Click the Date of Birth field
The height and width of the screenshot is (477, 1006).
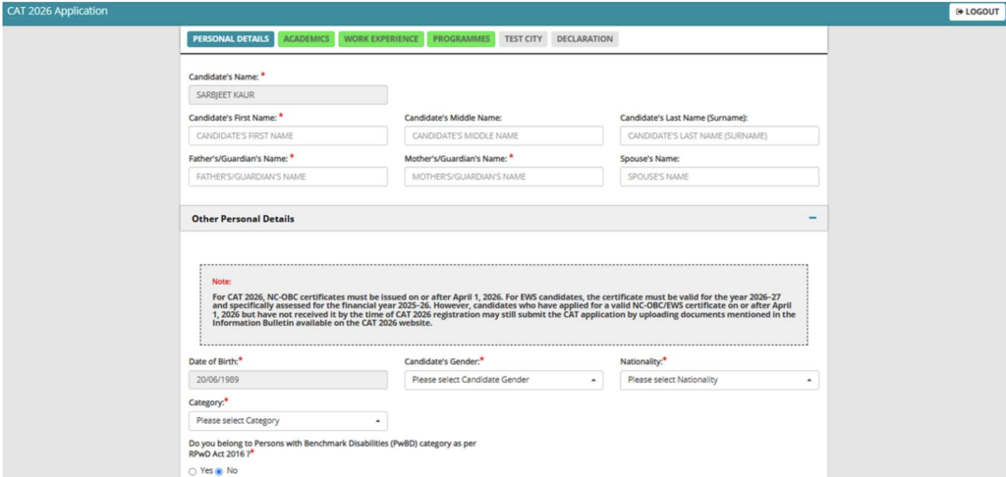(288, 380)
